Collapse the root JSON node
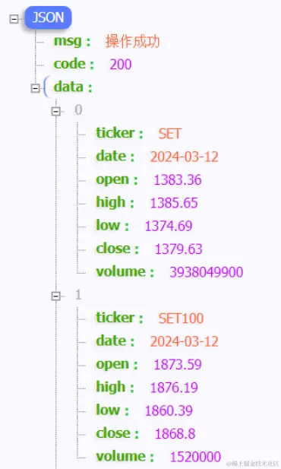Image resolution: width=281 pixels, height=469 pixels. click(14, 19)
